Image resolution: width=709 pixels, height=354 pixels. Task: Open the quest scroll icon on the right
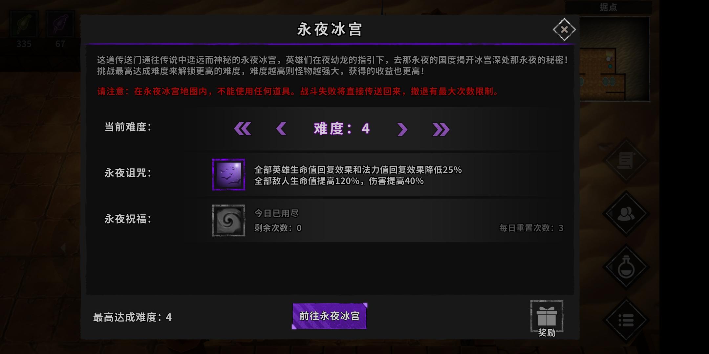coord(626,161)
